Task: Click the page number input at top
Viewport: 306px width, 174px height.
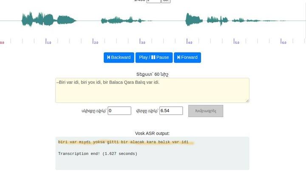Action: (x=153, y=1)
